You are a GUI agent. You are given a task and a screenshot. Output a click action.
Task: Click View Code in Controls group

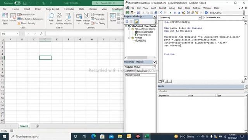point(98,19)
